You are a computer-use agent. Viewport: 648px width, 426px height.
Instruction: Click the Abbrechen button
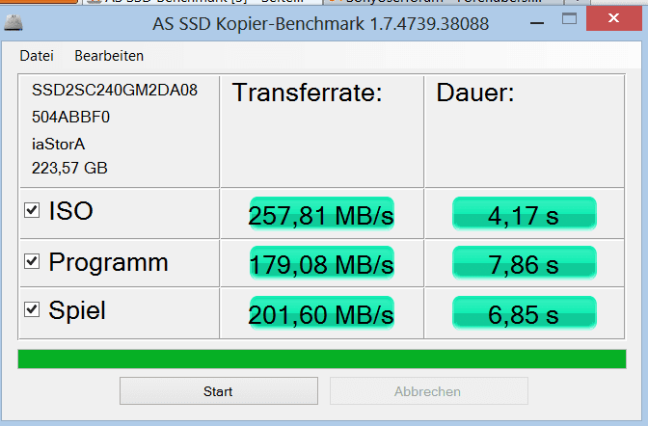point(427,391)
